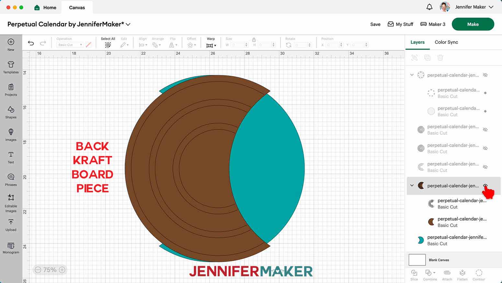Open the Jennifer Maker account menu chevron
The height and width of the screenshot is (283, 502).
point(491,7)
